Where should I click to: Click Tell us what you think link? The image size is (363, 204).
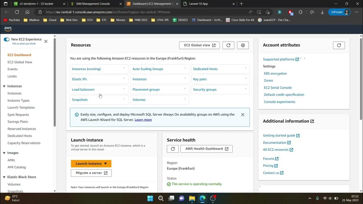(x=24, y=44)
